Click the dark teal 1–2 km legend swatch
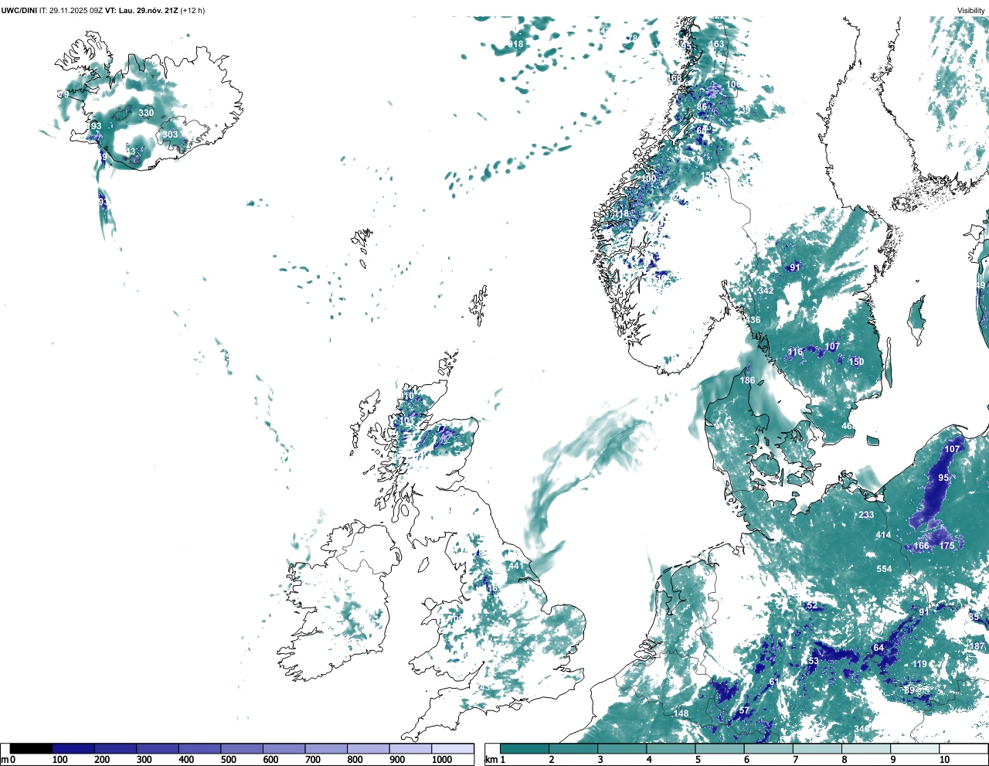 [525, 748]
